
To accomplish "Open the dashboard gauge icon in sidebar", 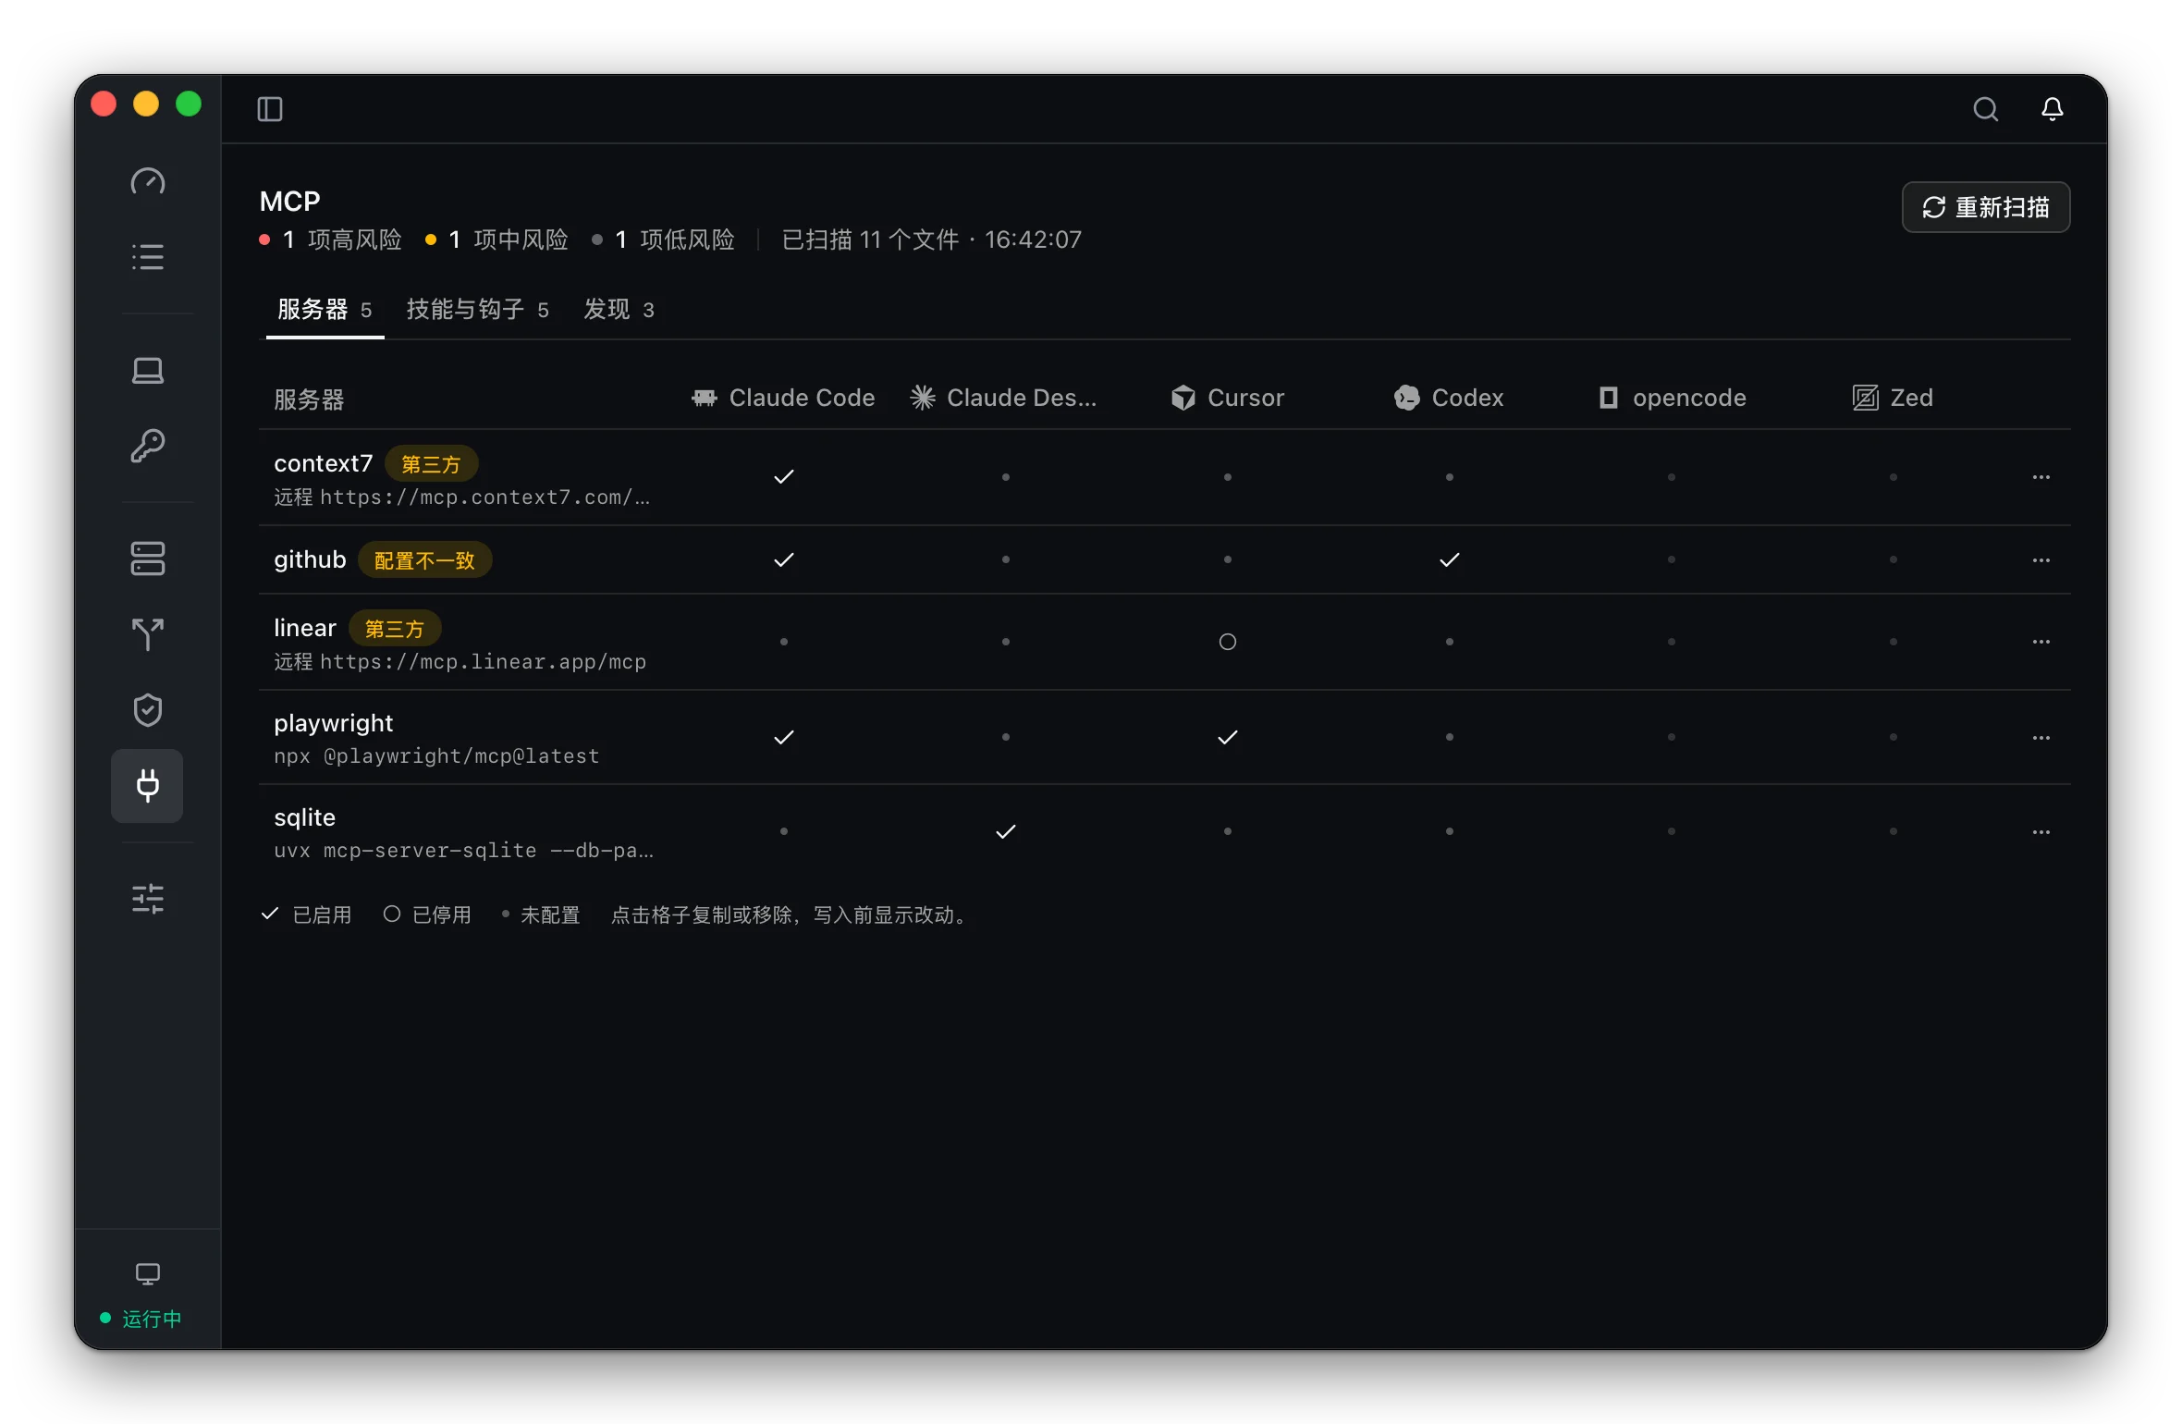I will pyautogui.click(x=148, y=182).
